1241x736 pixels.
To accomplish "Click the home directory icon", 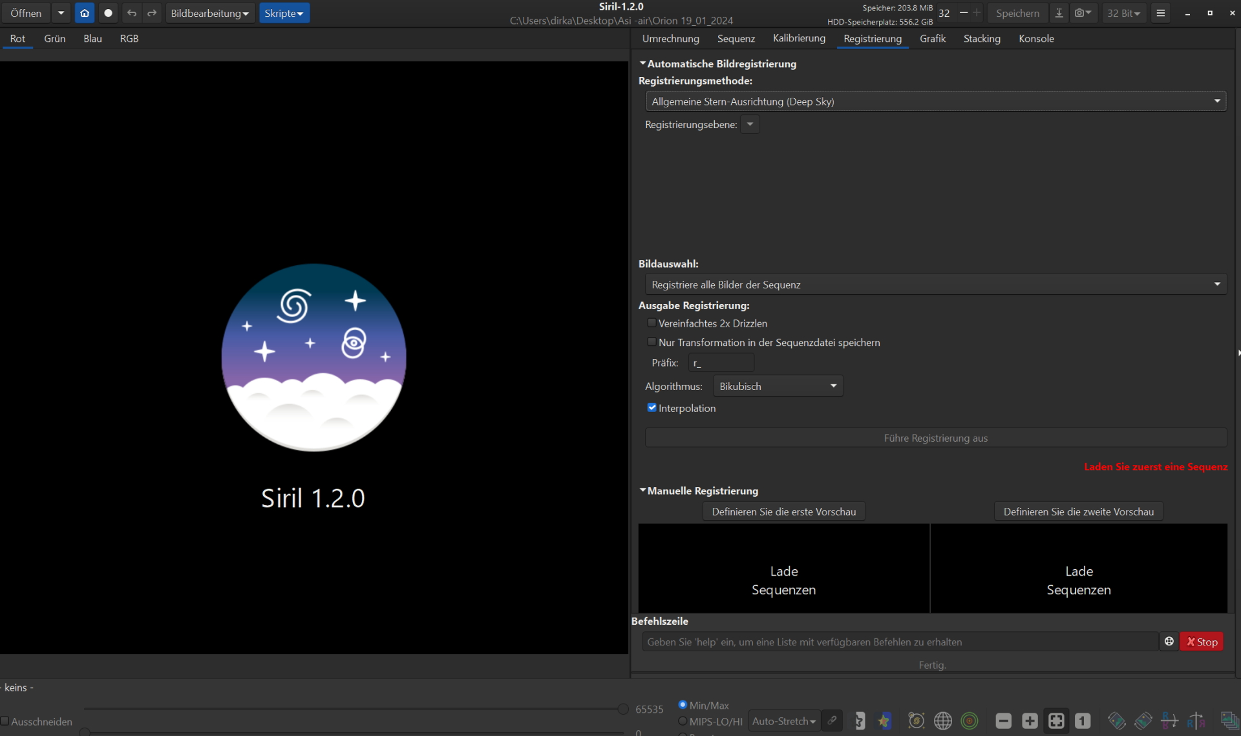I will [85, 13].
